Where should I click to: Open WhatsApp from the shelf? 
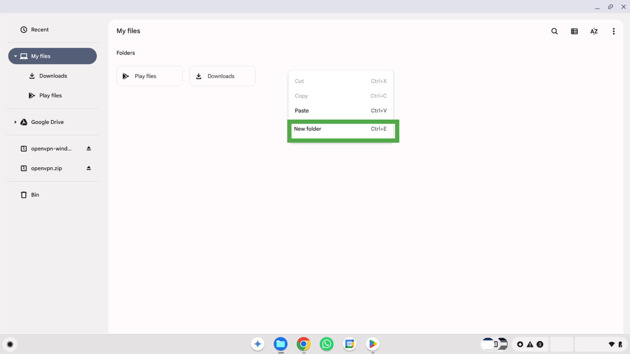[326, 344]
